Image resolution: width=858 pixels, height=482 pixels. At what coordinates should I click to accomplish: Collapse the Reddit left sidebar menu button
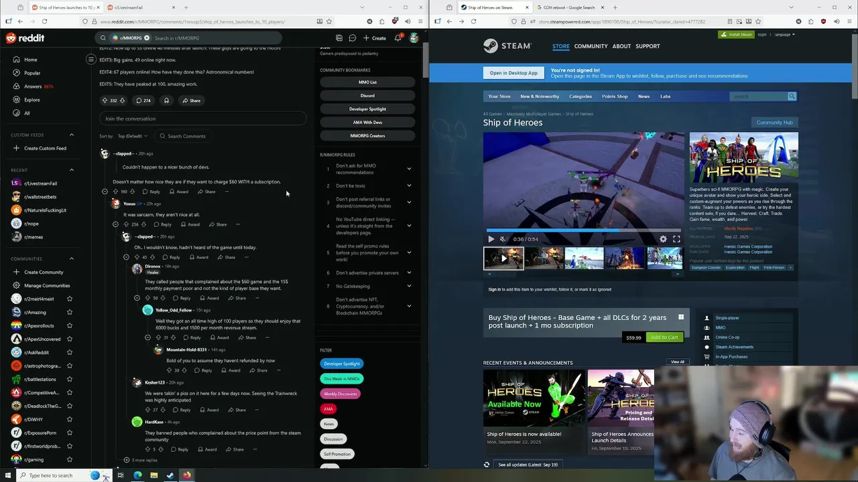90,60
